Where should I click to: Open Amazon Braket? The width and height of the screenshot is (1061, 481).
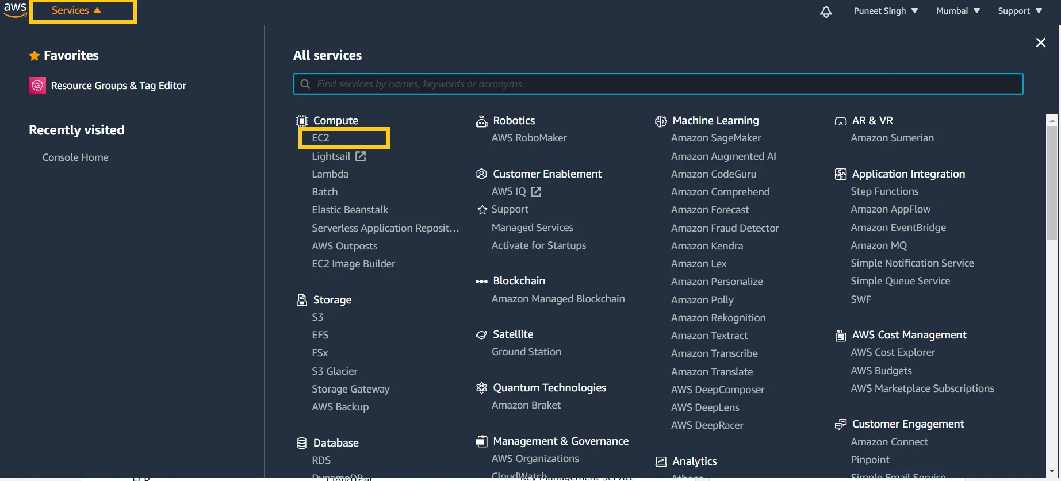pos(526,405)
